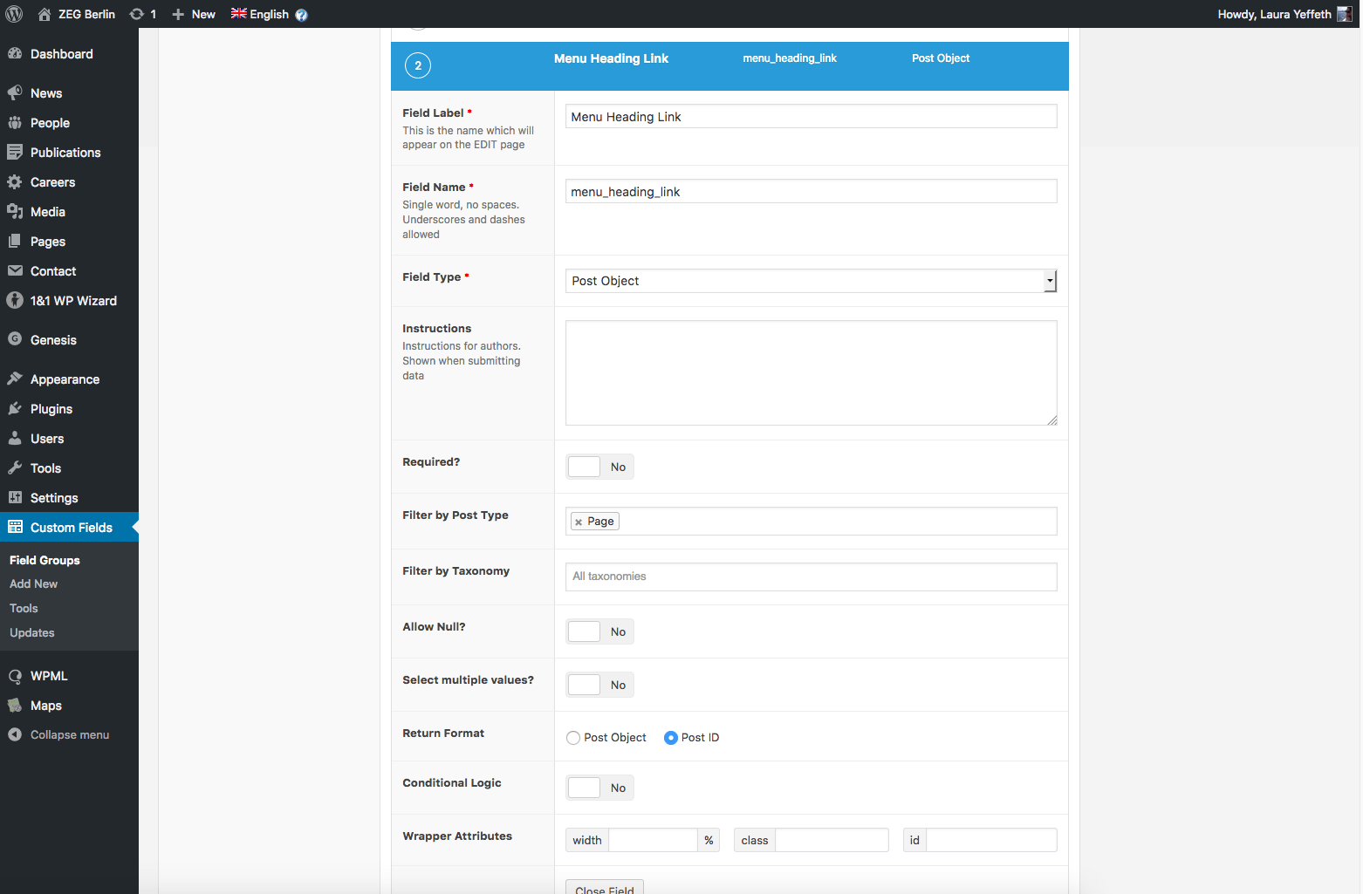Screen dimensions: 1363x894
Task: Click the Tools wrench icon
Action: 15,467
